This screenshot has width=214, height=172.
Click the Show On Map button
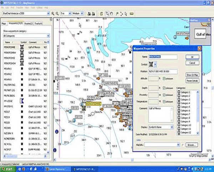click(192, 75)
